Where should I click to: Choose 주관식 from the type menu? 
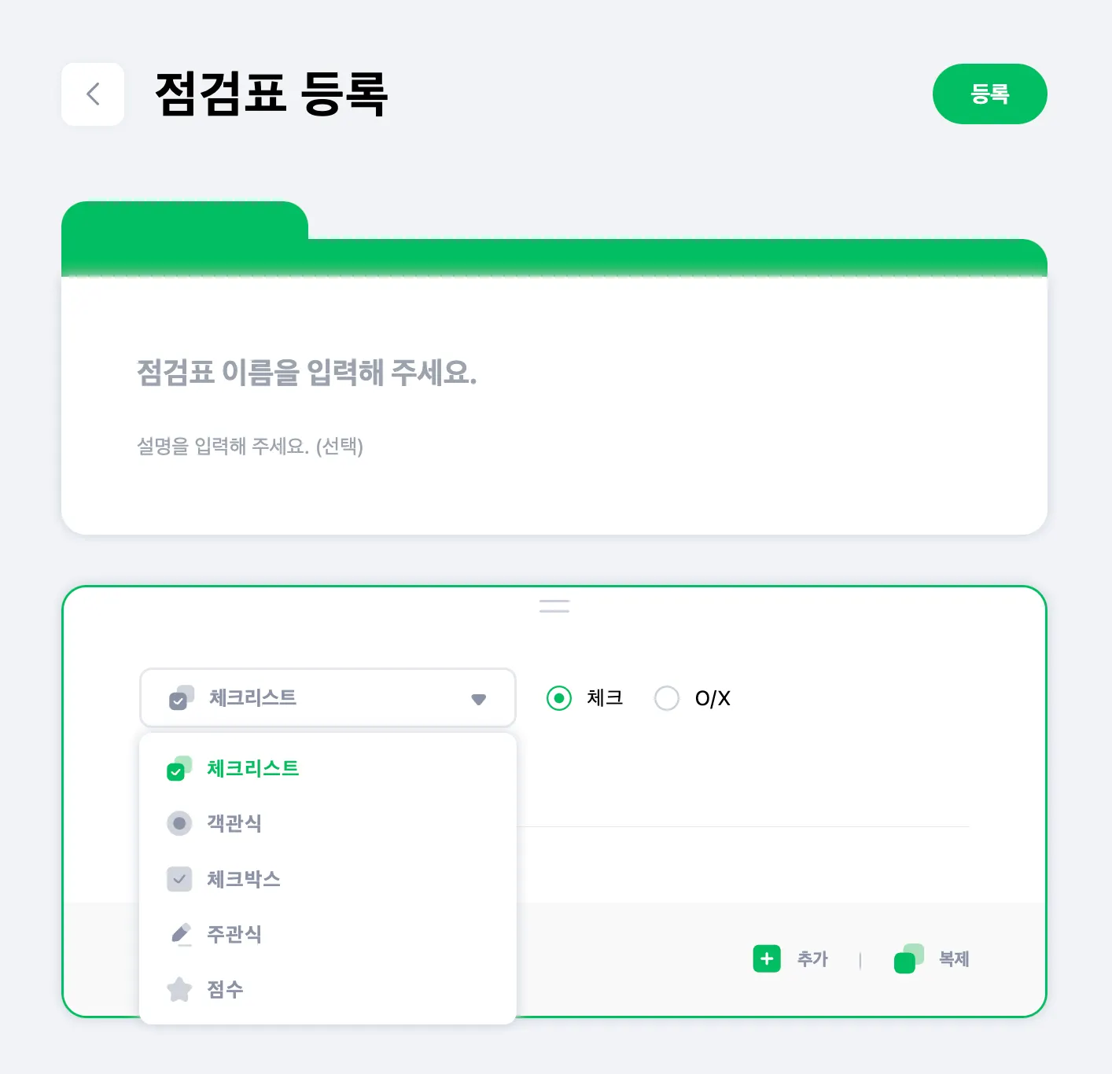coord(234,934)
